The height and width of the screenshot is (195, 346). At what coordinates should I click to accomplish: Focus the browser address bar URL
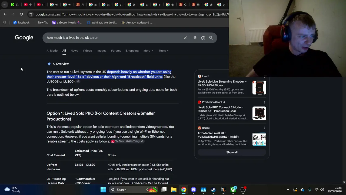pos(132,14)
